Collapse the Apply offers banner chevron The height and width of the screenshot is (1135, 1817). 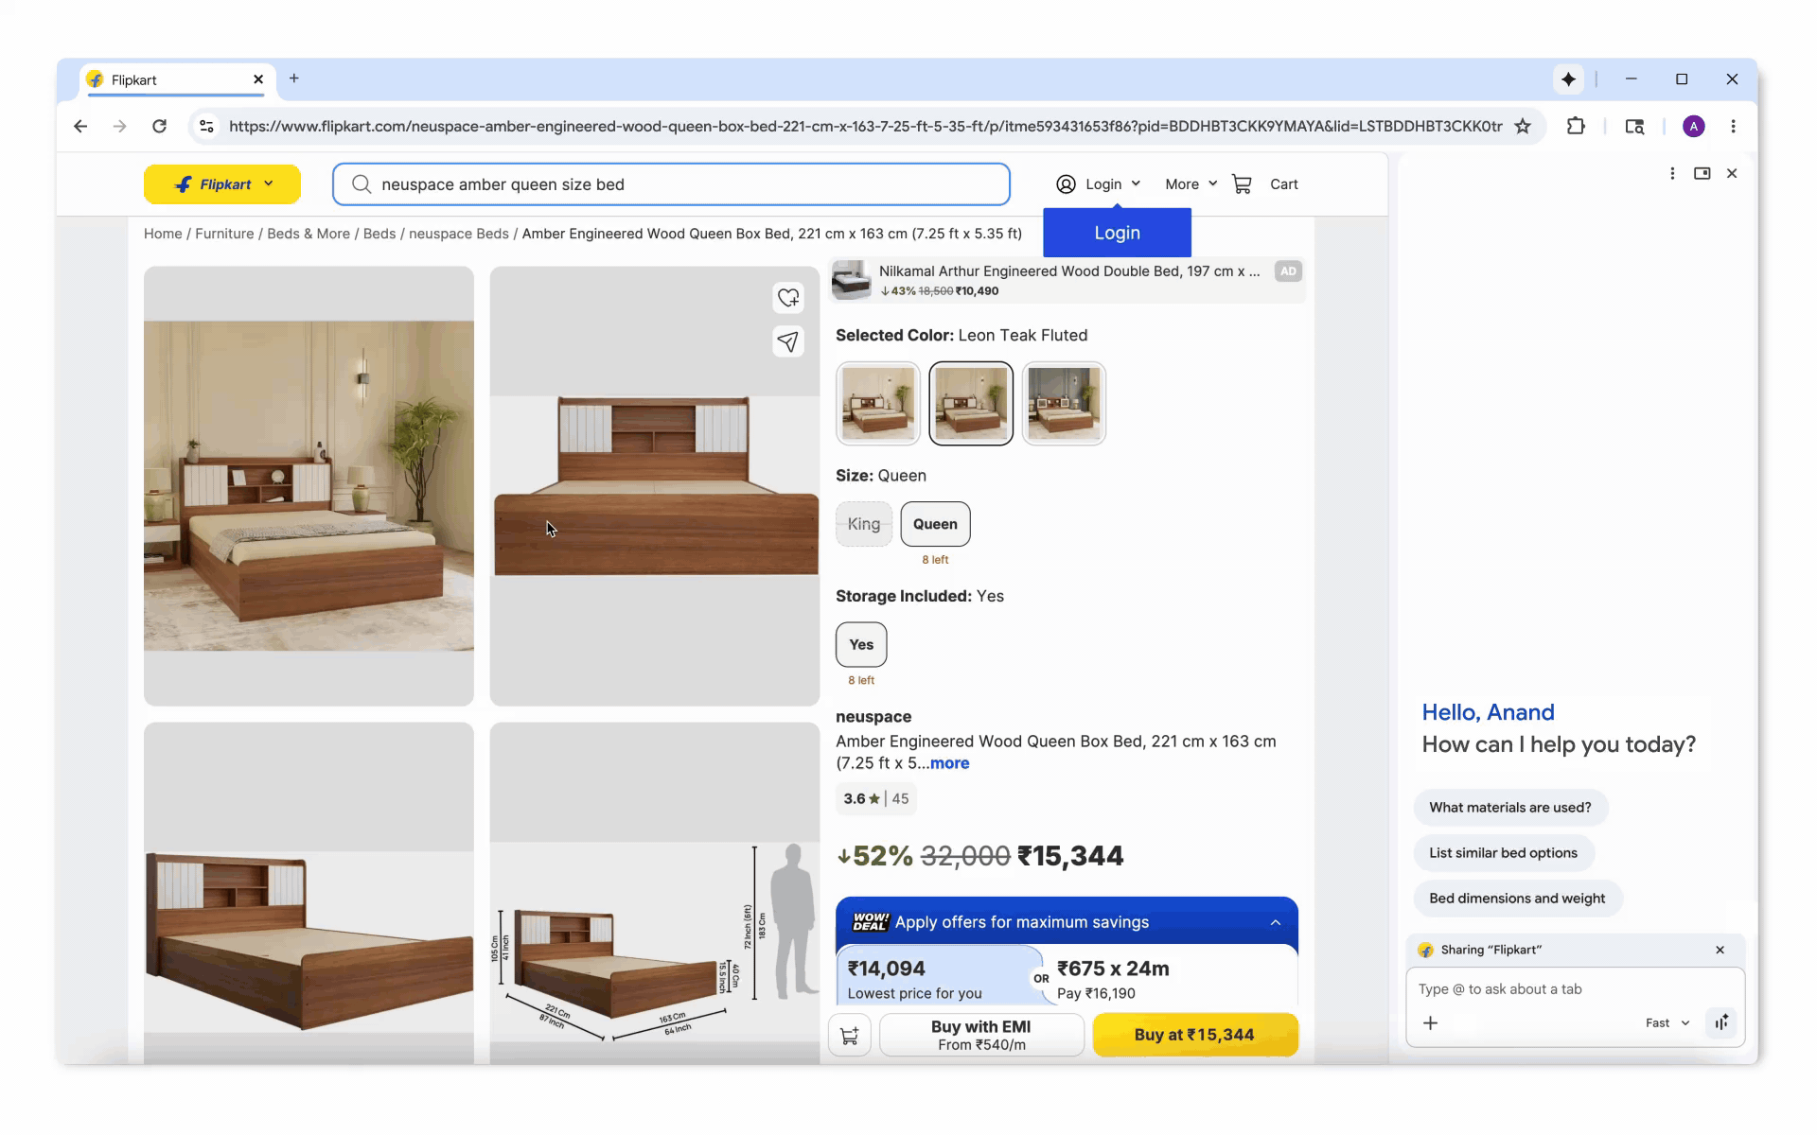click(1275, 922)
